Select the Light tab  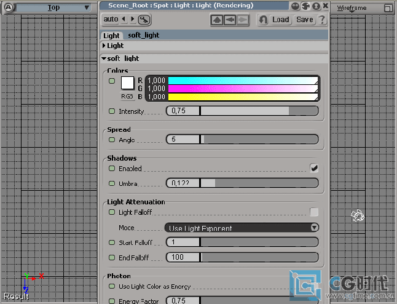point(111,35)
